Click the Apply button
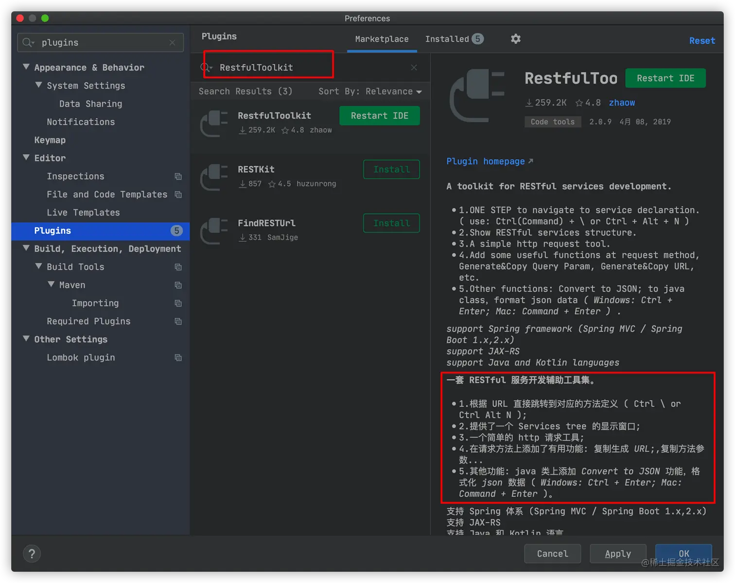The height and width of the screenshot is (583, 735). pos(618,554)
